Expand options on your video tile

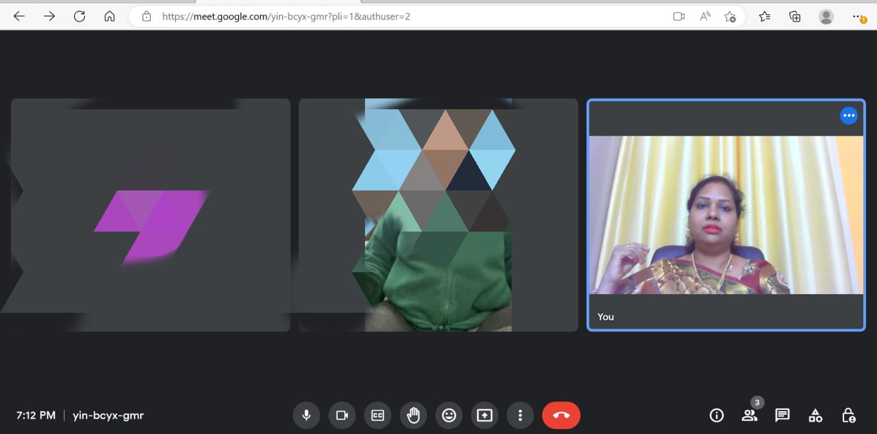848,115
